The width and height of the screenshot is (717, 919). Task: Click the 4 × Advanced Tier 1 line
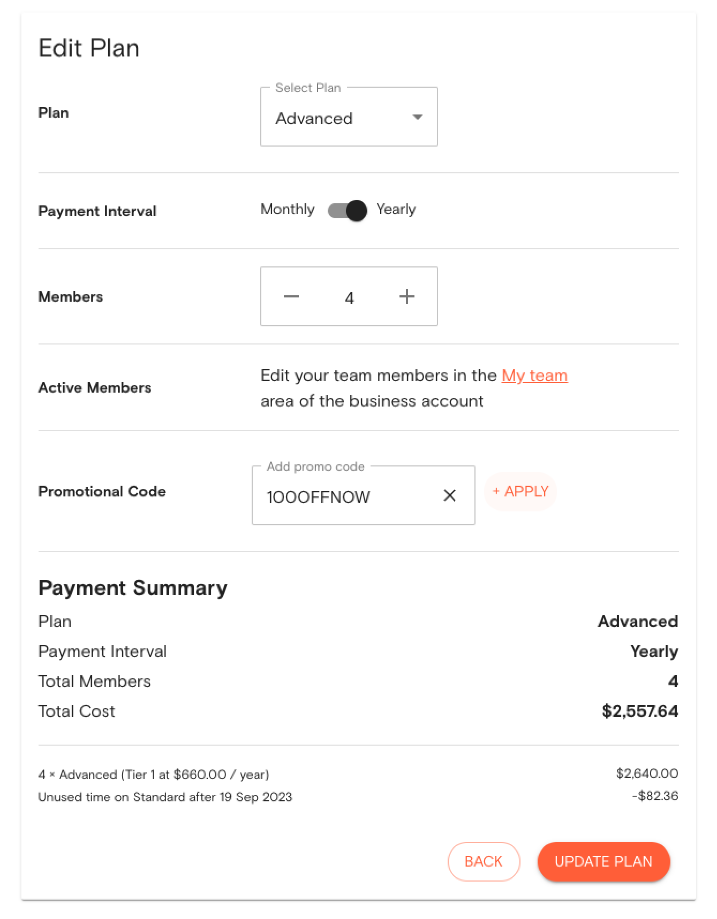click(x=154, y=775)
